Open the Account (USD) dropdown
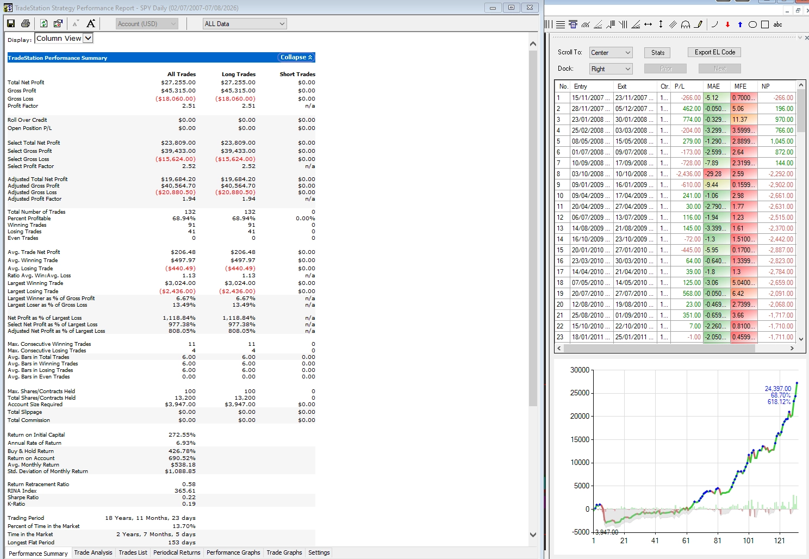Image resolution: width=809 pixels, height=559 pixels. tap(147, 24)
